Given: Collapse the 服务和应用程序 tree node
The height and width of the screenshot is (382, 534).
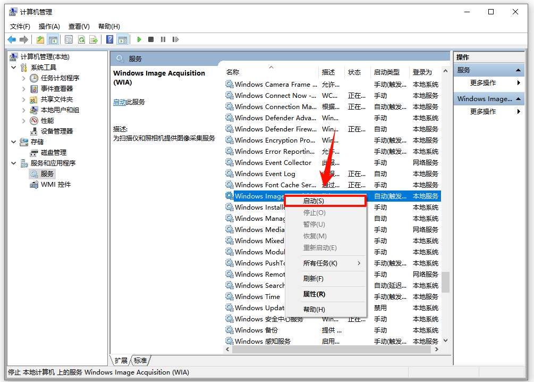Looking at the screenshot, I should (14, 163).
